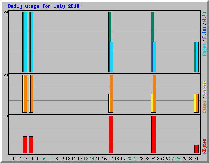Select the cyan Pages bar for day 31

[x=197, y=57]
